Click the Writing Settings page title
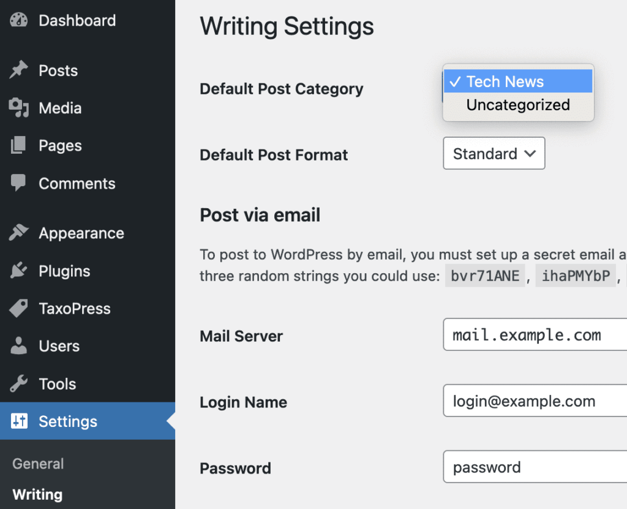 click(x=287, y=26)
